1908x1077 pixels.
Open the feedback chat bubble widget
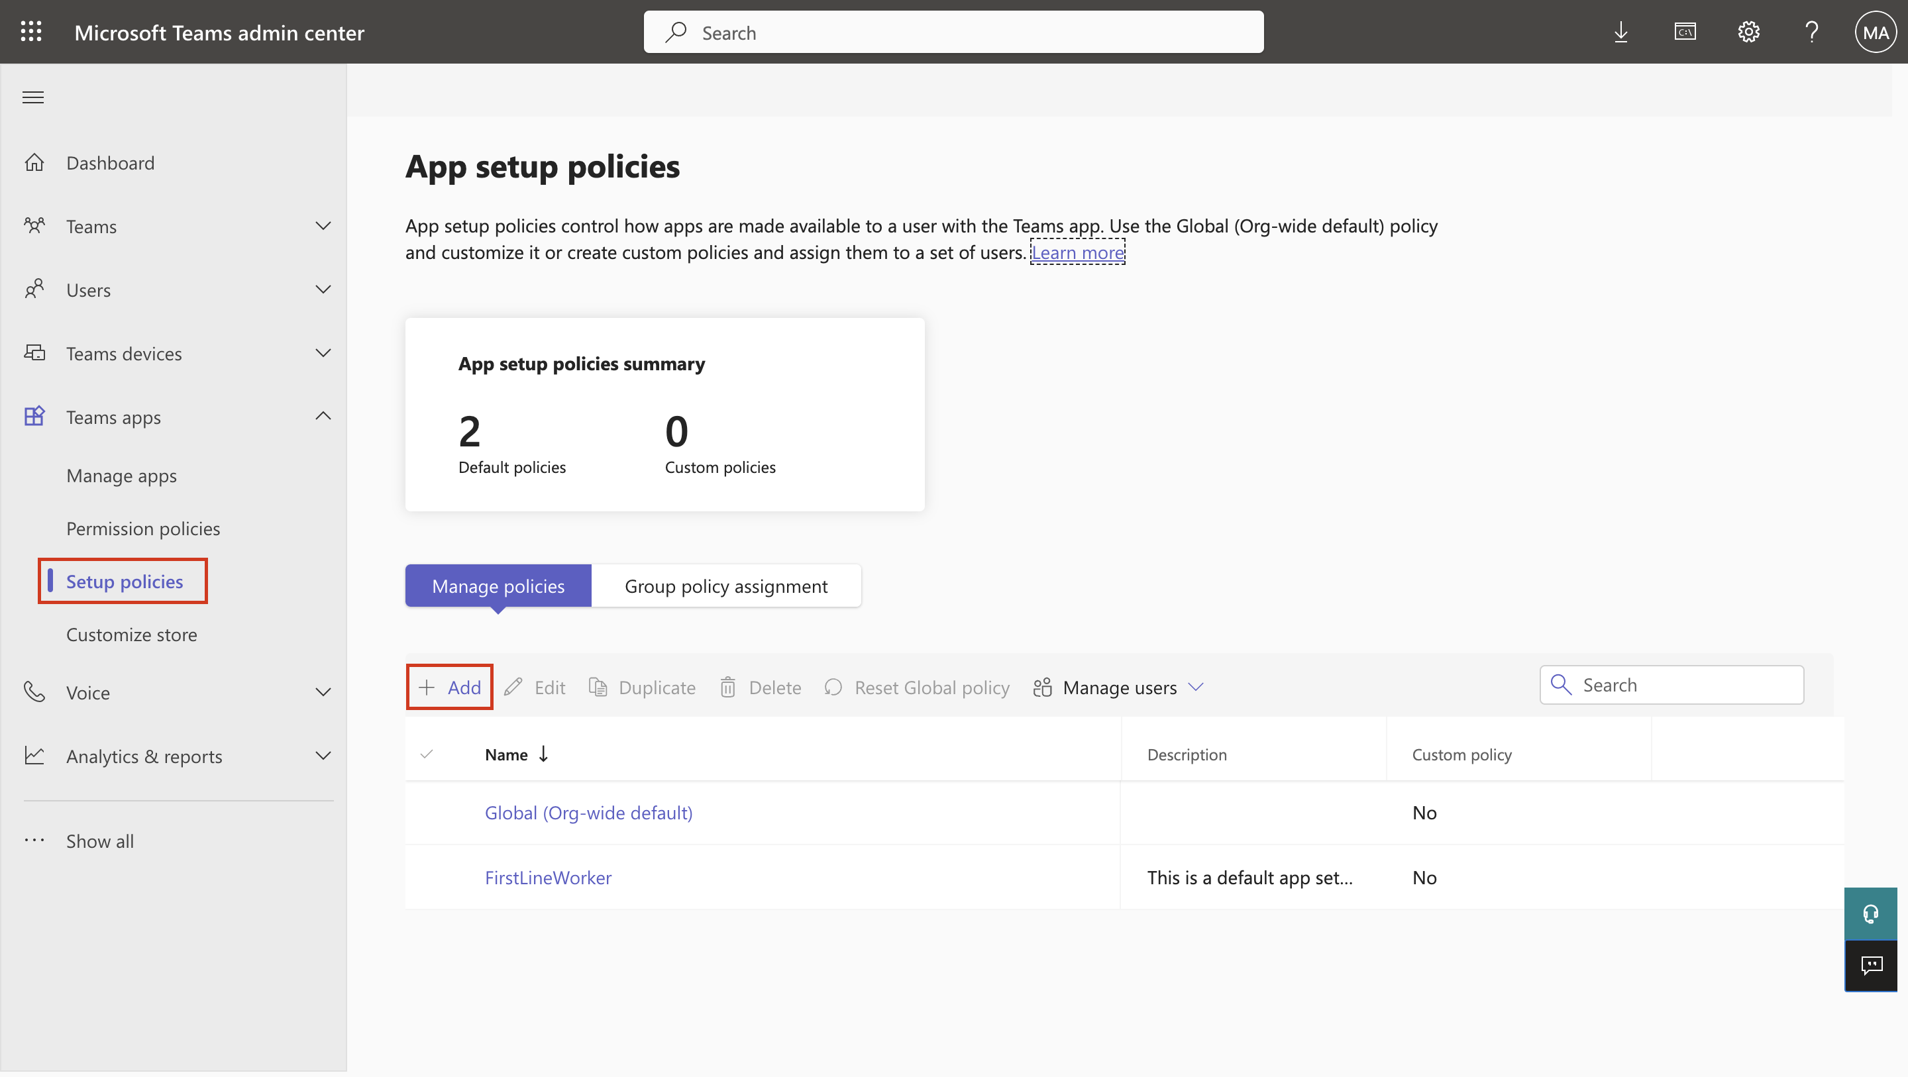coord(1871,966)
